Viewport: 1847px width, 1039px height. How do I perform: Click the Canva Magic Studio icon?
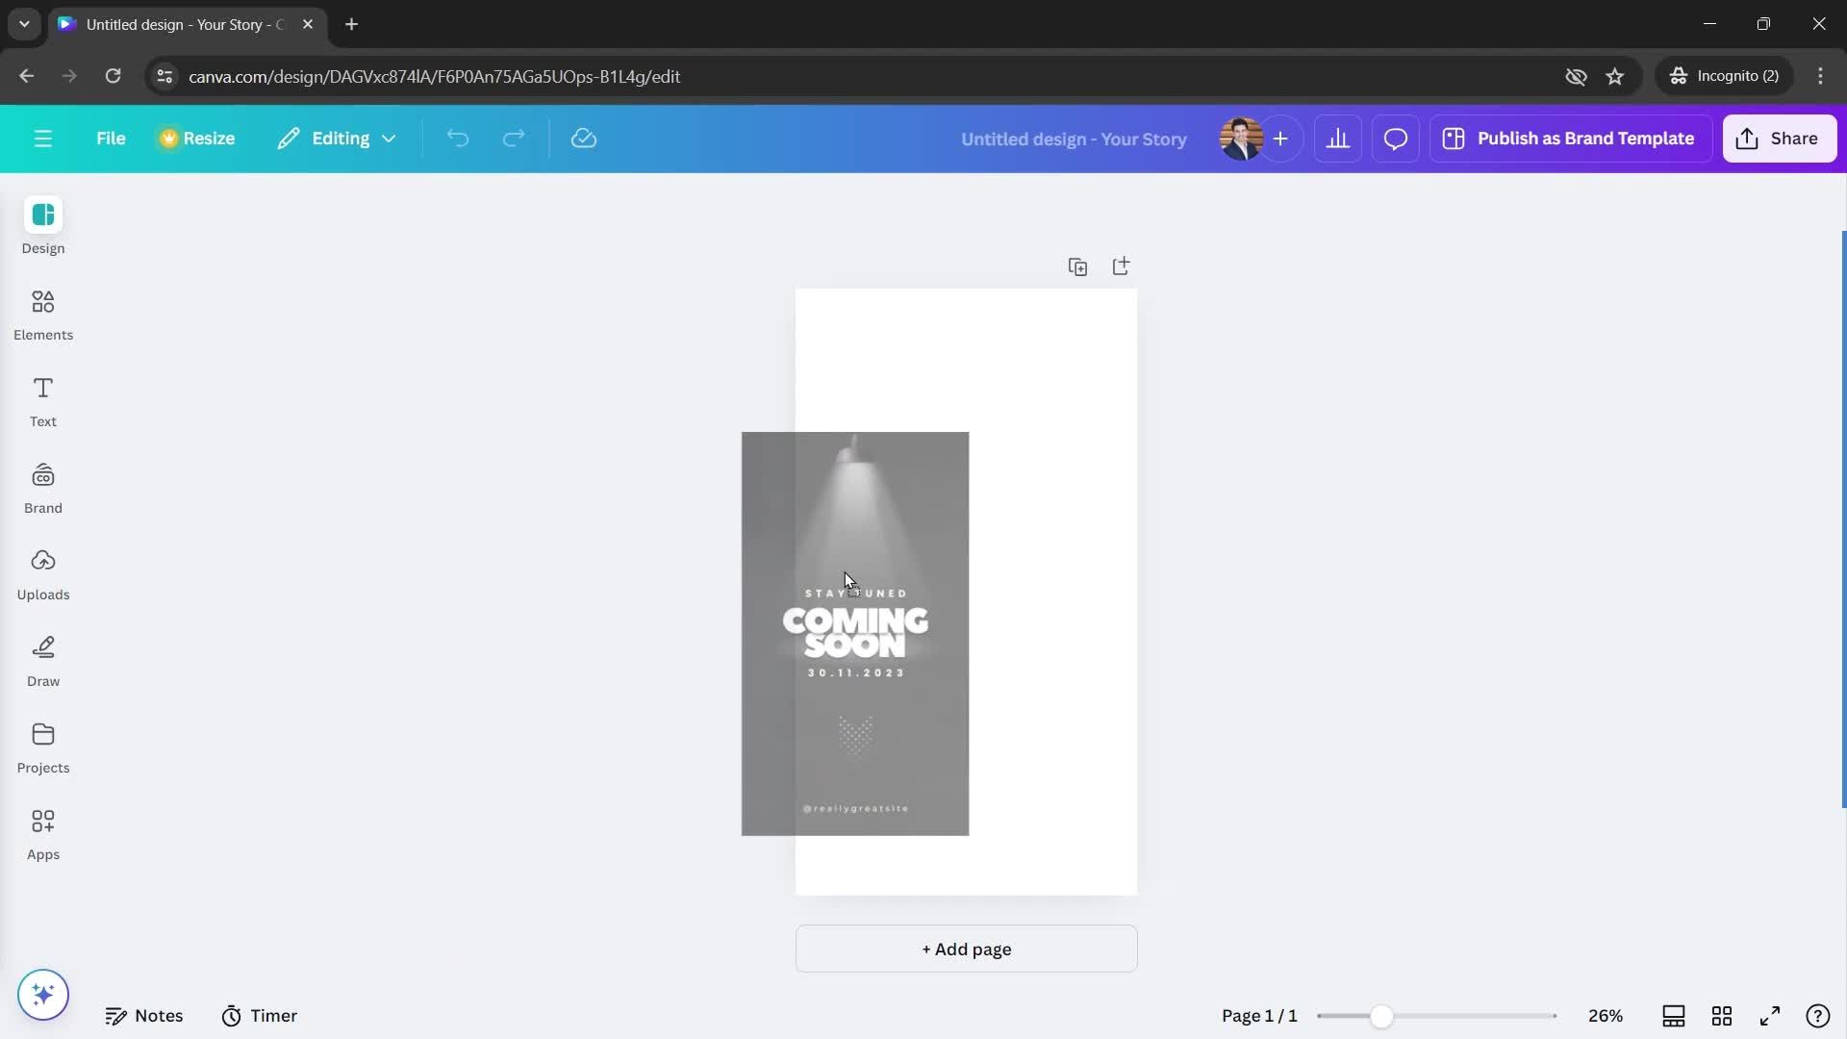(42, 994)
